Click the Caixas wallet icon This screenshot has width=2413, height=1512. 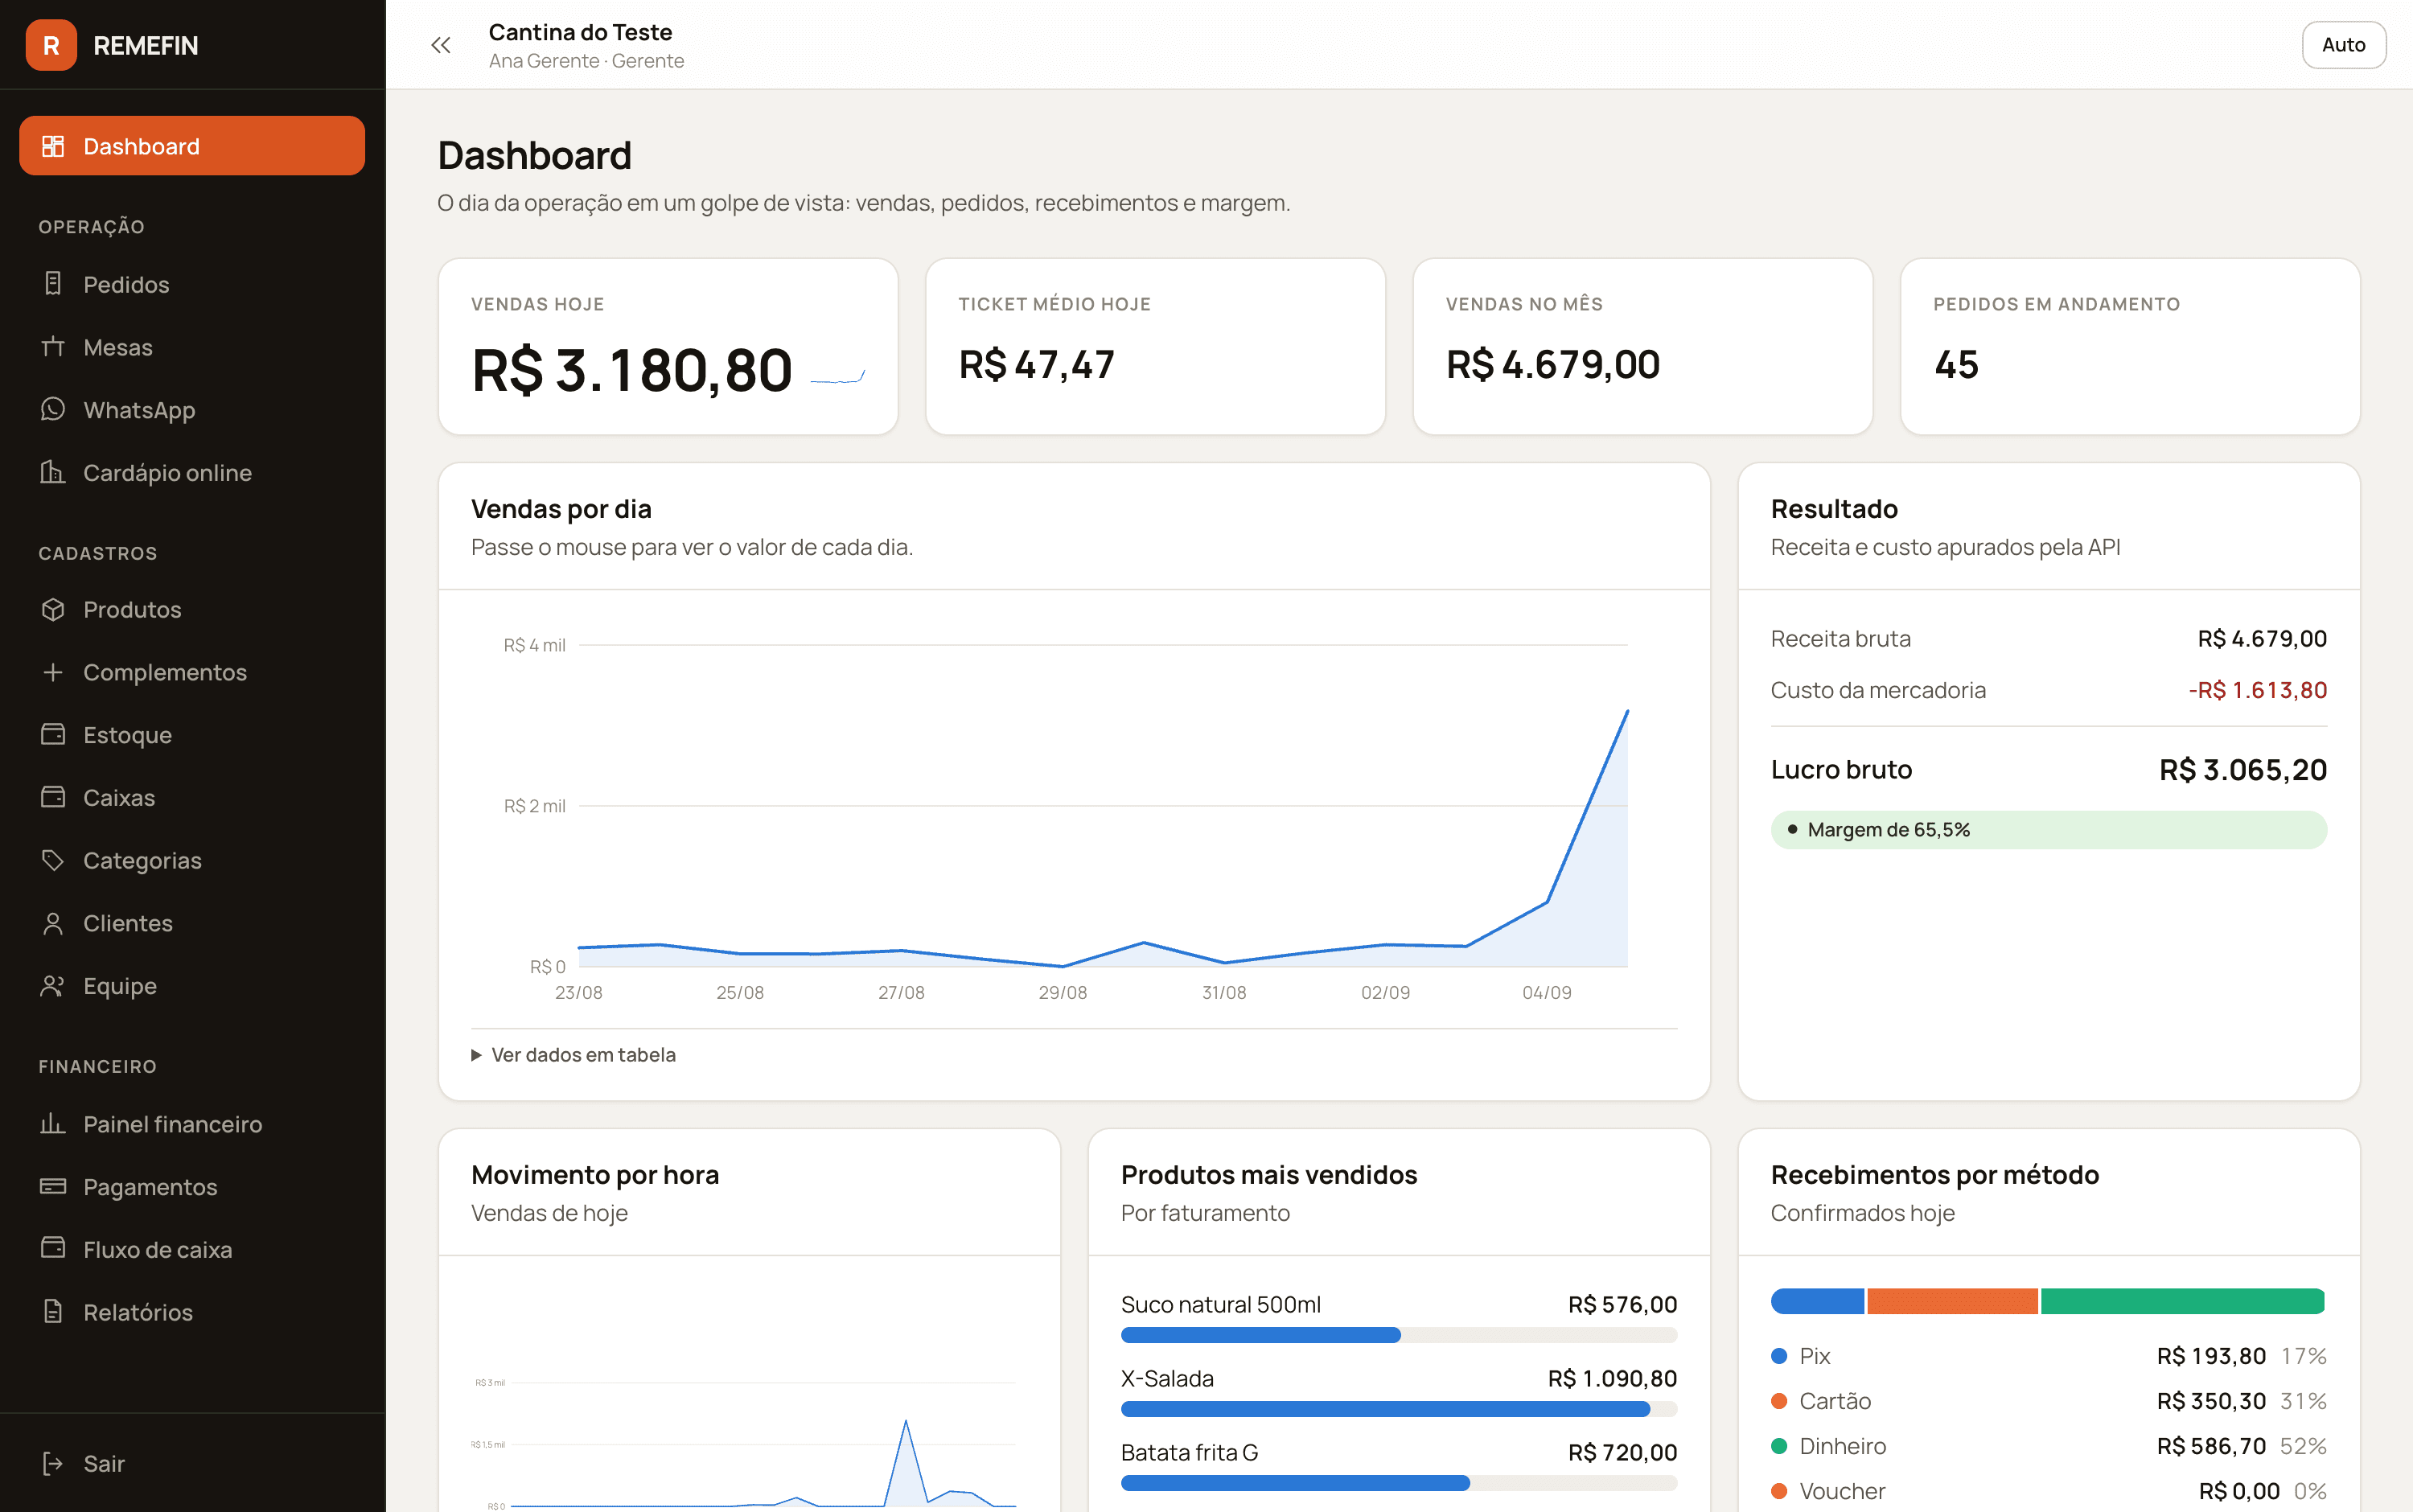[53, 797]
